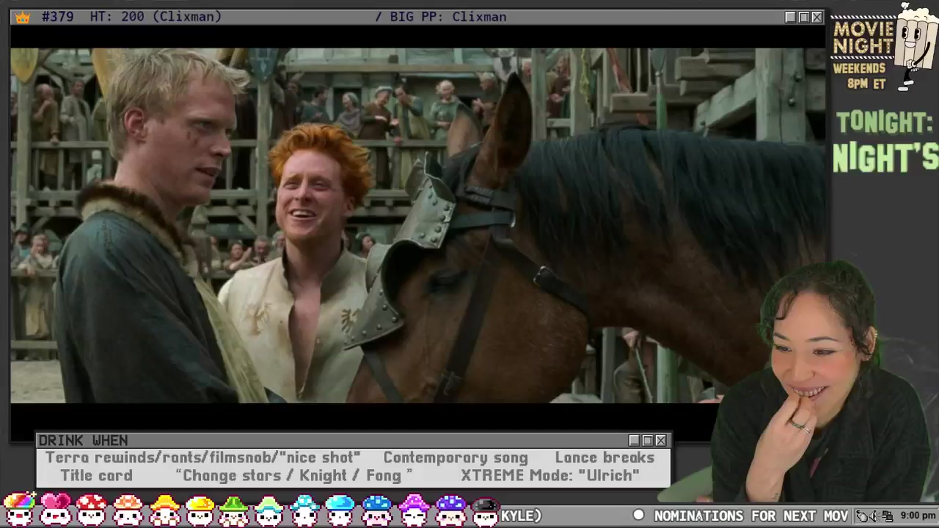Click the "Terra rewinds/rants/filmsnob" rule
Viewport: 939px width, 528px height.
click(x=203, y=458)
